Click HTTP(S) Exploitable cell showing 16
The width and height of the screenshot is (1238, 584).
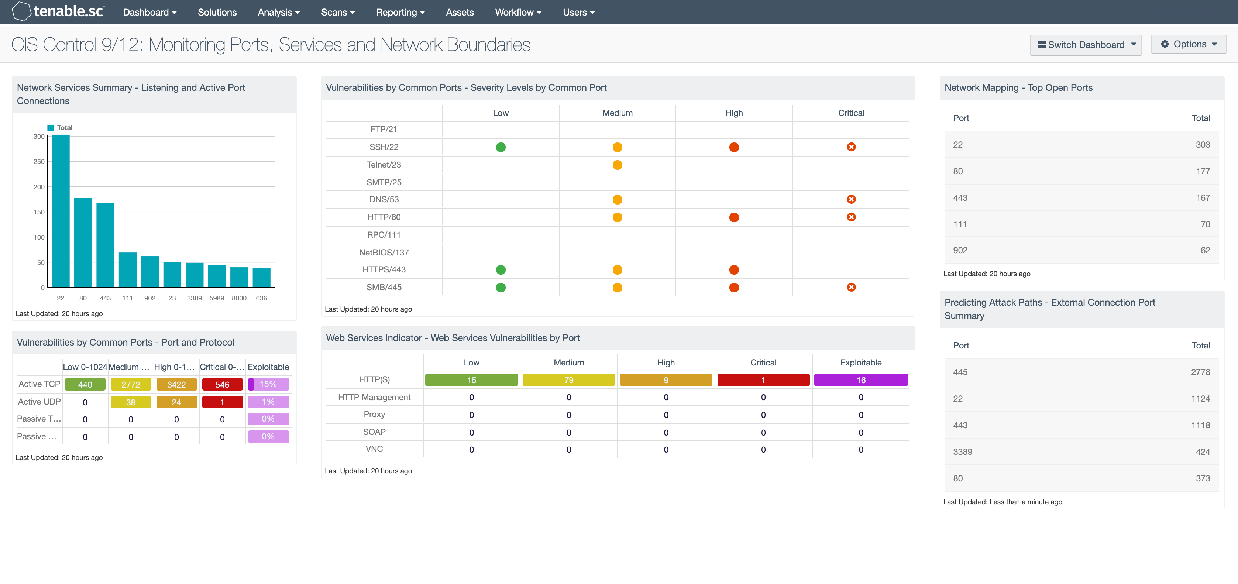[x=861, y=380]
